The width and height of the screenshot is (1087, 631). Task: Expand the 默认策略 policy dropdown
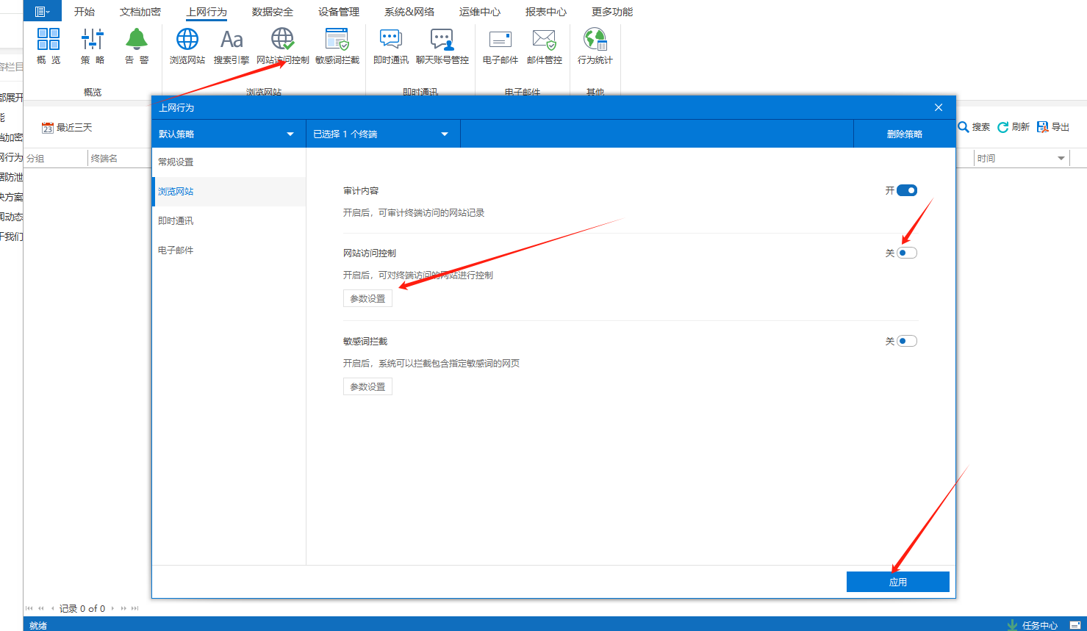point(228,134)
